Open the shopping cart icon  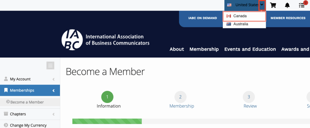[273, 5]
